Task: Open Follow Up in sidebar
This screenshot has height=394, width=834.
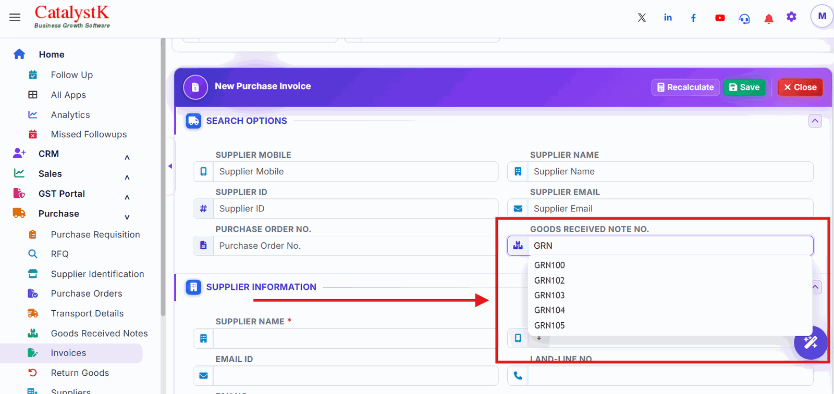Action: click(x=72, y=75)
